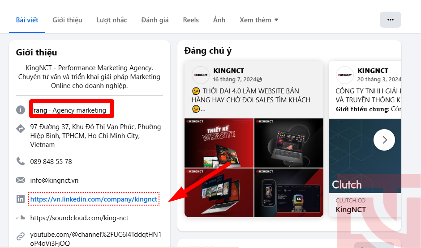Open the 16 tháng 7, 2024 timestamp

pyautogui.click(x=234, y=80)
